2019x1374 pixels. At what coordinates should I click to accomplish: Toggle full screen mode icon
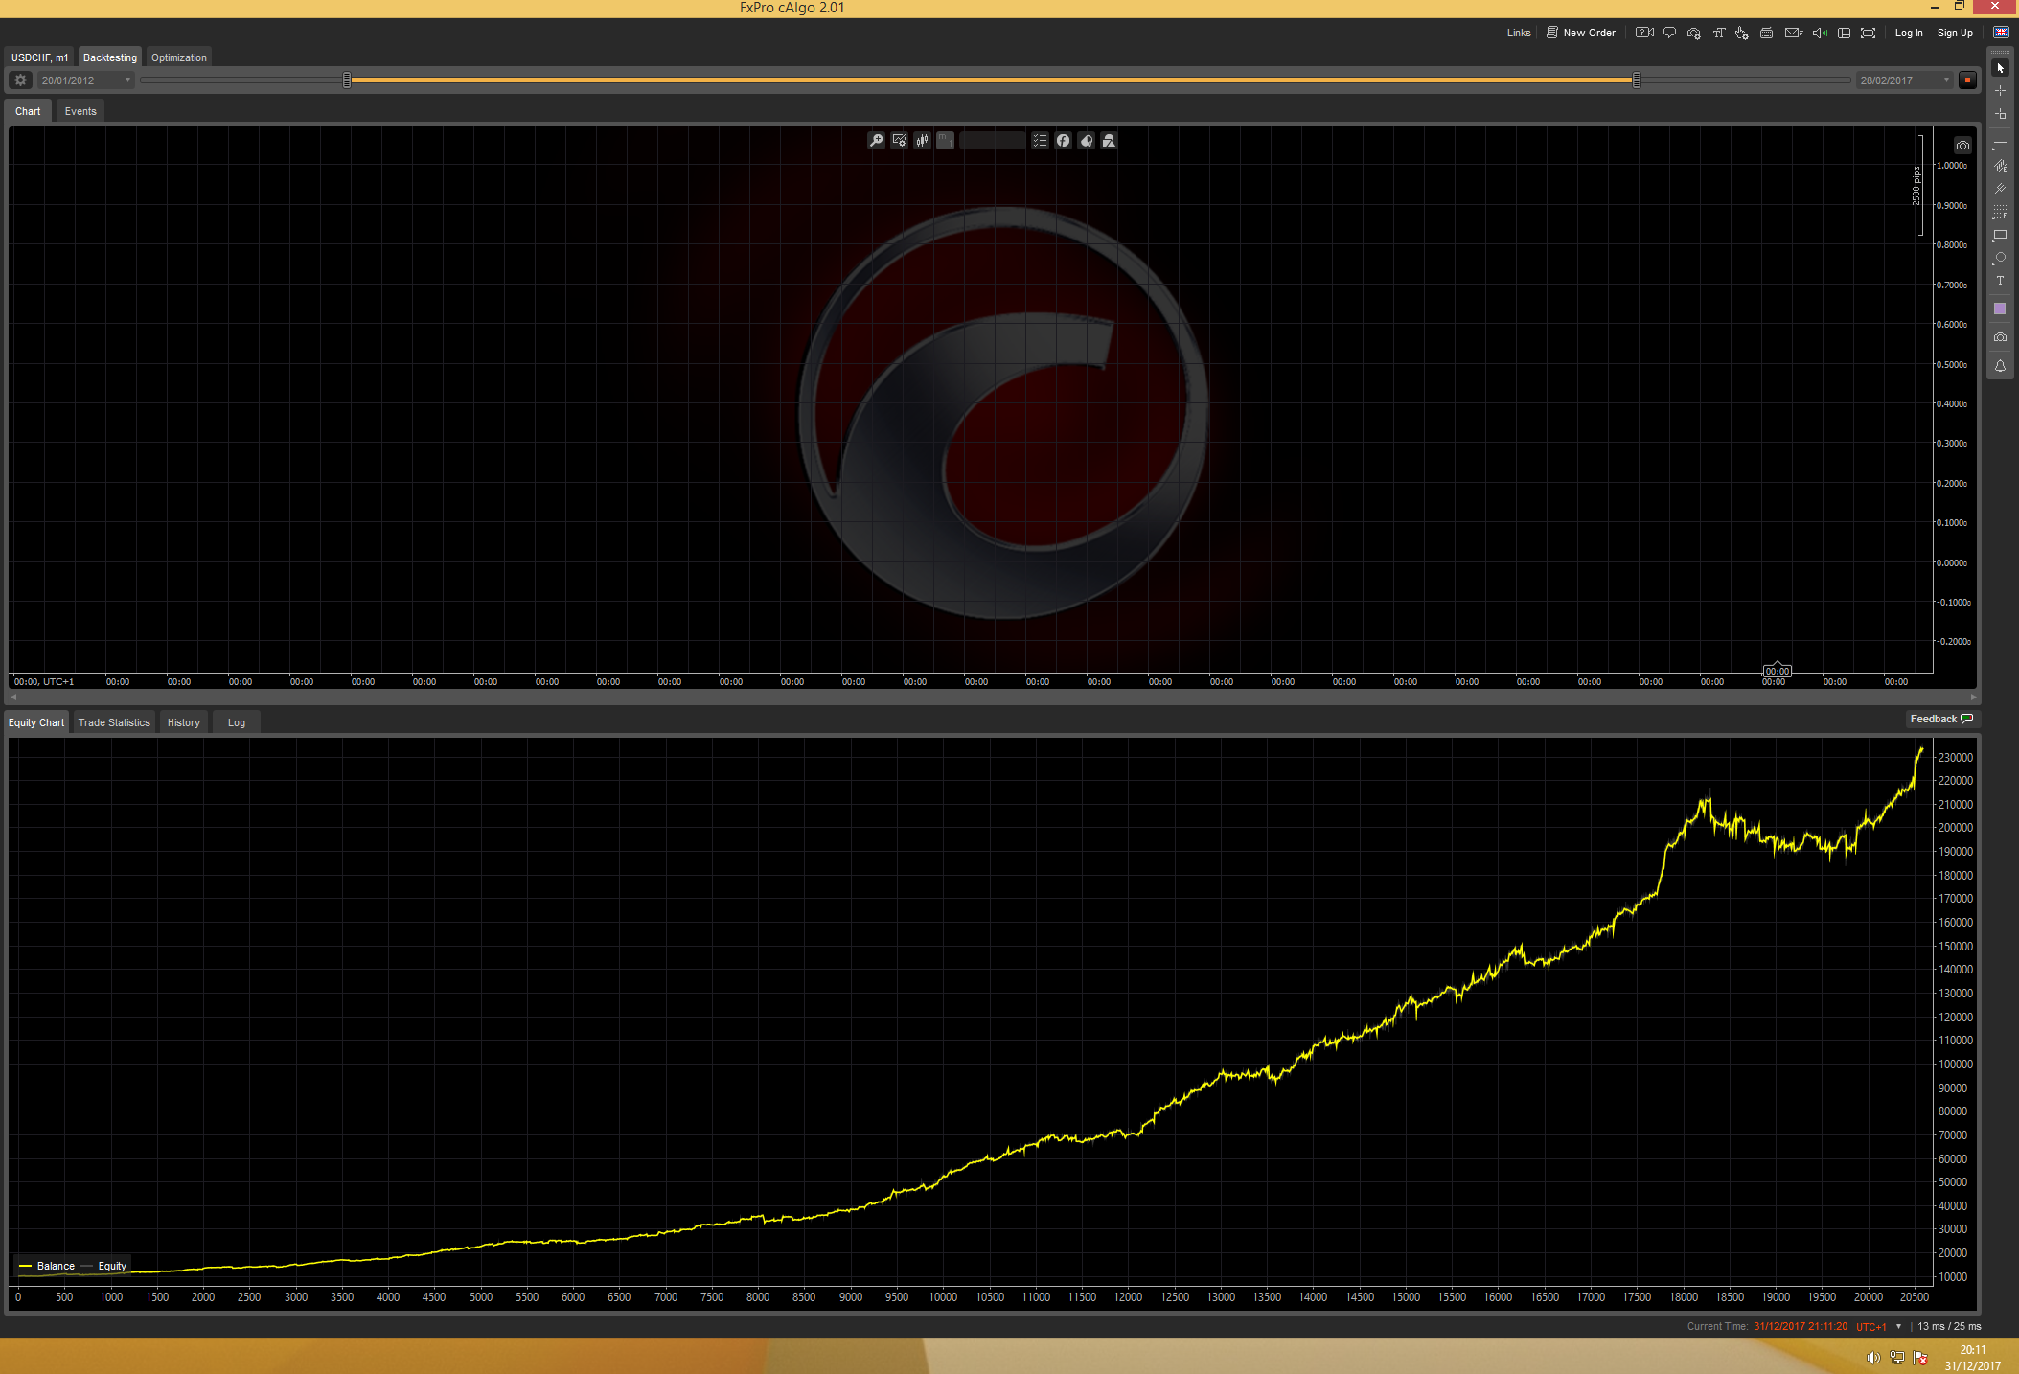(1868, 33)
